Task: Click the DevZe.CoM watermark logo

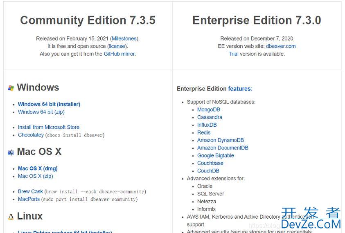Action: 311,218
